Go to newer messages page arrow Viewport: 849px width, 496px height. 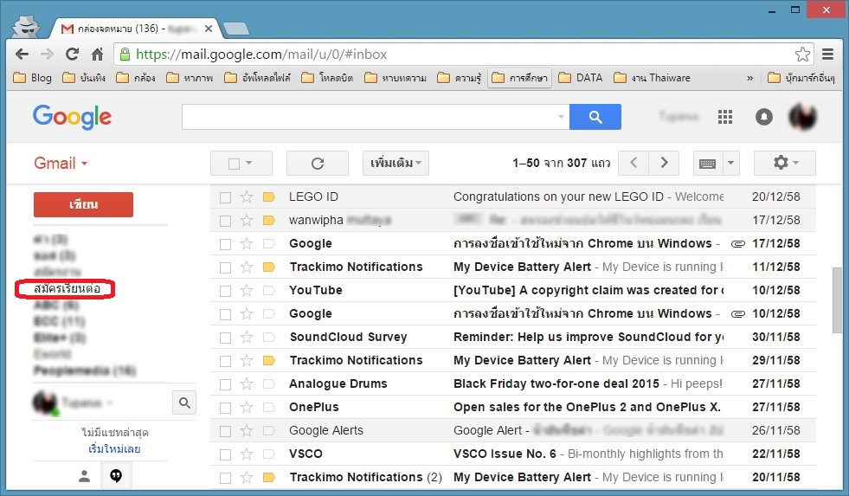(x=634, y=163)
